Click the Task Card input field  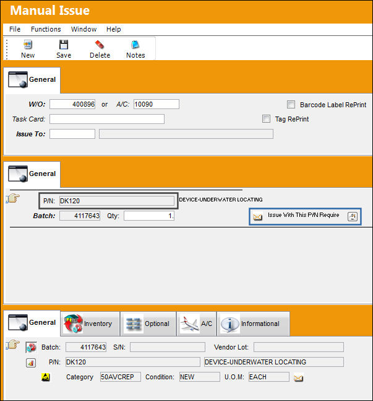pyautogui.click(x=107, y=119)
